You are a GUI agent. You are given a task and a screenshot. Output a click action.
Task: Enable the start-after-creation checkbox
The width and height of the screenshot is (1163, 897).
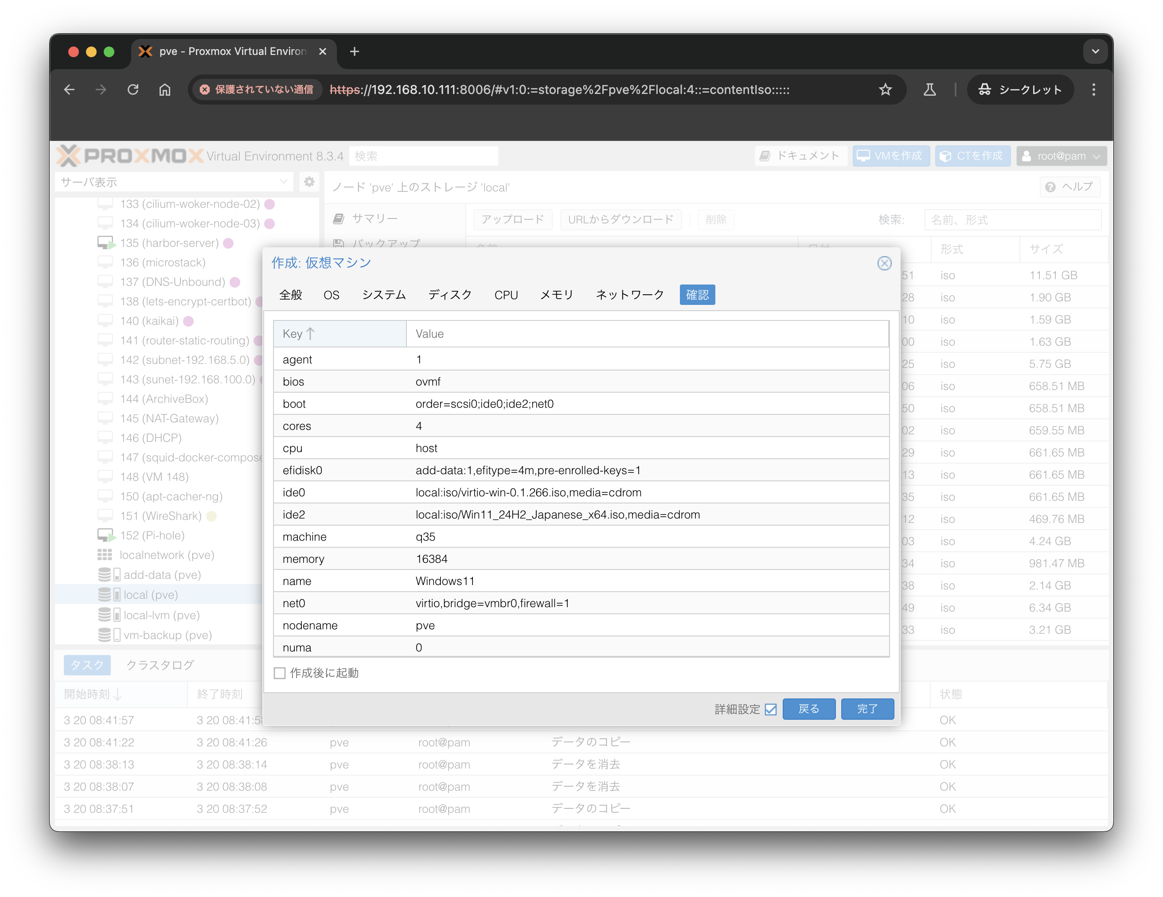[280, 673]
